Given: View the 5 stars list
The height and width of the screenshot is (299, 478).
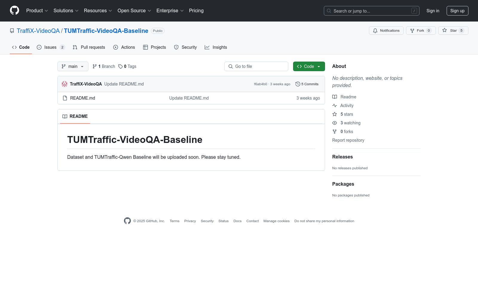Looking at the screenshot, I should click(x=343, y=114).
